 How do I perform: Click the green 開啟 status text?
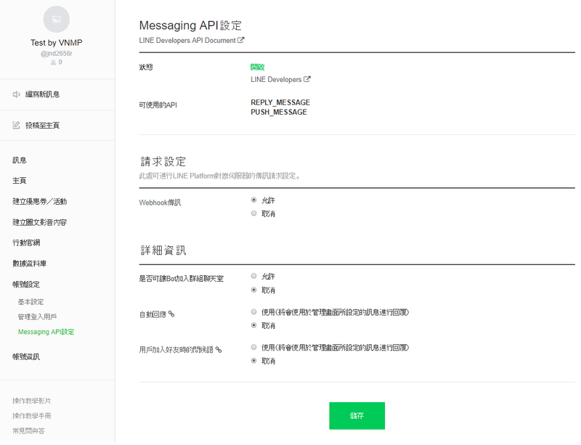258,67
